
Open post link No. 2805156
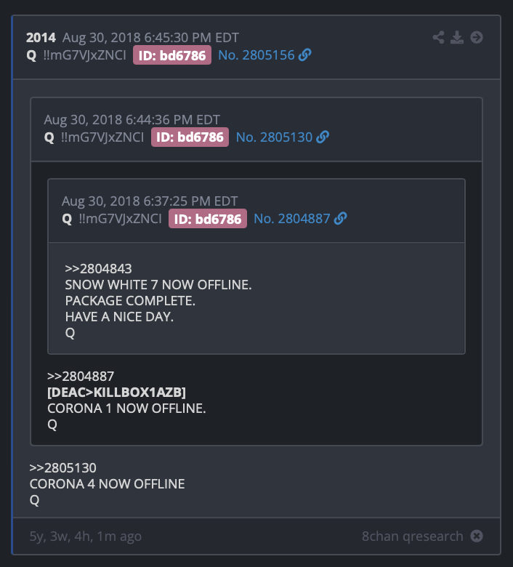pyautogui.click(x=256, y=55)
